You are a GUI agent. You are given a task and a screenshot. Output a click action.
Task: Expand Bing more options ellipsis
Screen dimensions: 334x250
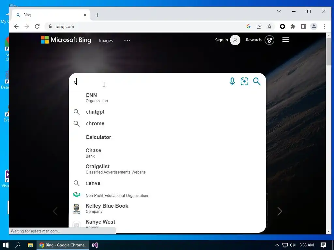point(127,40)
